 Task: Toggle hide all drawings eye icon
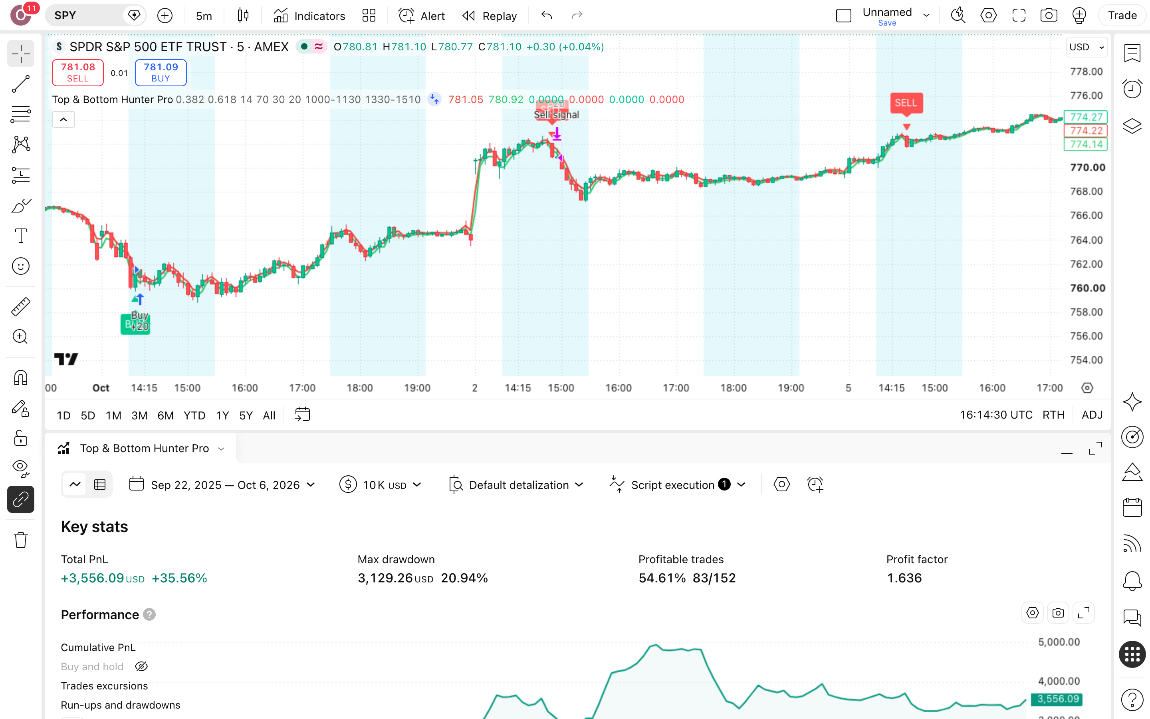pos(20,469)
